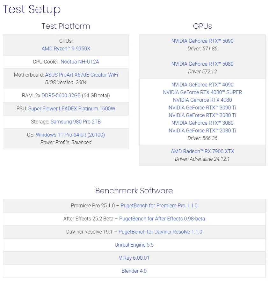Click the Samsung 980 Pro 2TB link
The image size is (269, 282).
76,122
